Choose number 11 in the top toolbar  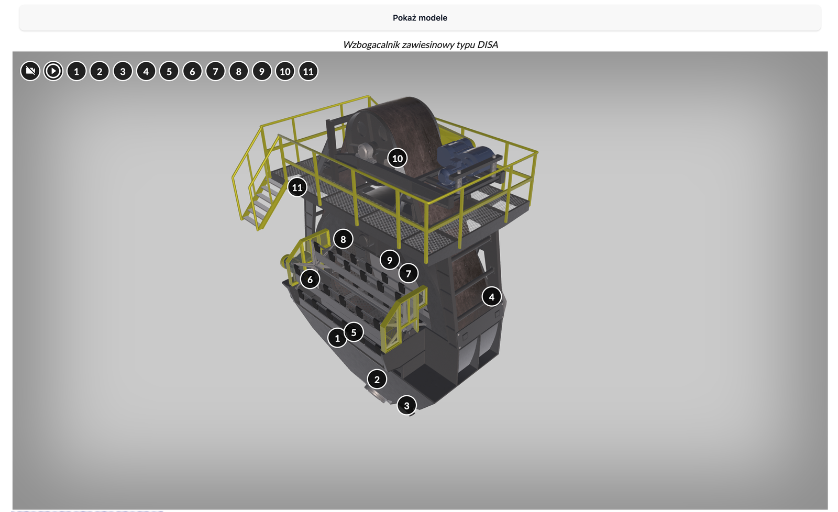[x=308, y=71]
